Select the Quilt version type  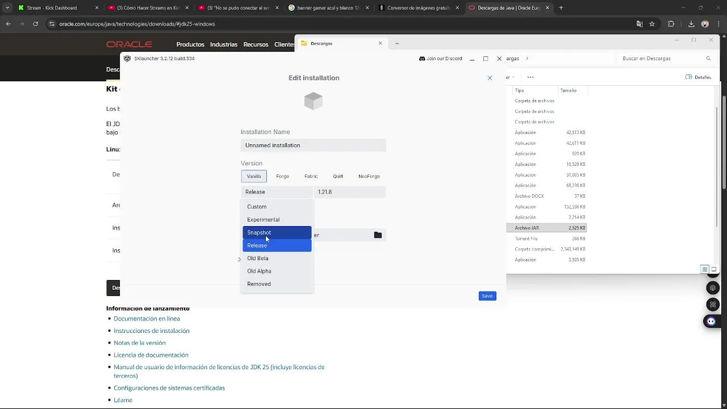(338, 176)
